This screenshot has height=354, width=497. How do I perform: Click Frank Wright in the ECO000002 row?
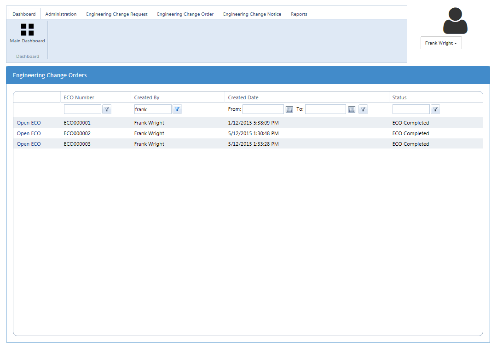[149, 133]
